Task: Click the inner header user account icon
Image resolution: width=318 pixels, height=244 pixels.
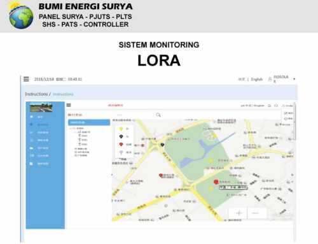Action: (x=284, y=106)
